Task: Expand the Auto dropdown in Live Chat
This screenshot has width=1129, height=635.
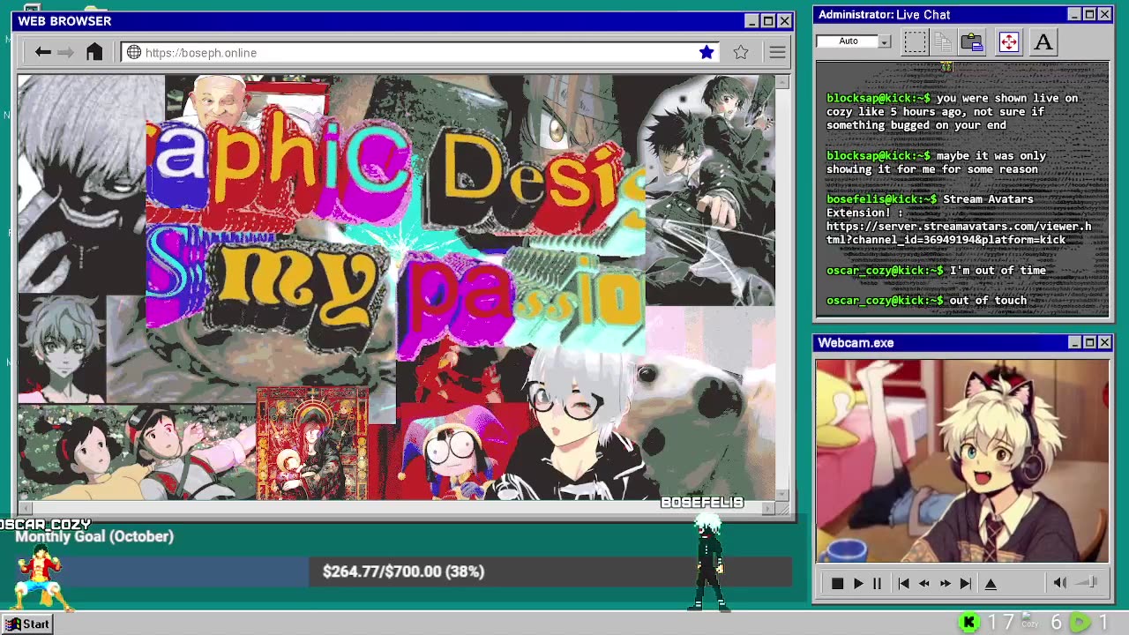Action: coord(885,41)
